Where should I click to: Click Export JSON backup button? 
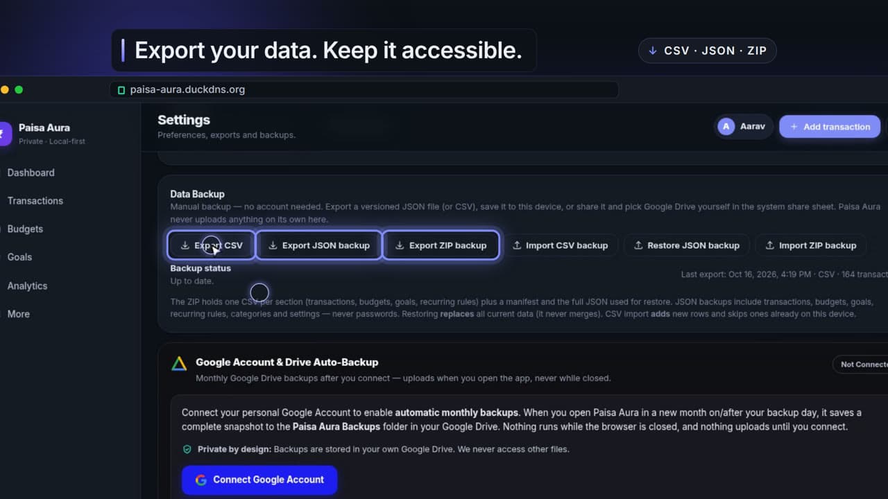(x=319, y=245)
